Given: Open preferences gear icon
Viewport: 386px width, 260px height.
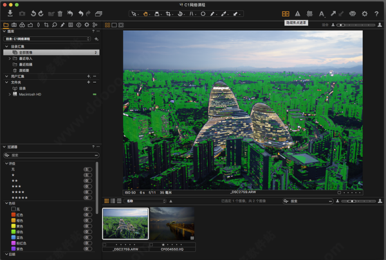Looking at the screenshot, I should click(364, 13).
